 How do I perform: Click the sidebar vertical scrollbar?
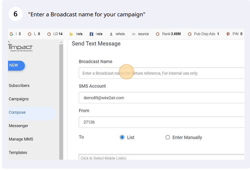pyautogui.click(x=61, y=102)
